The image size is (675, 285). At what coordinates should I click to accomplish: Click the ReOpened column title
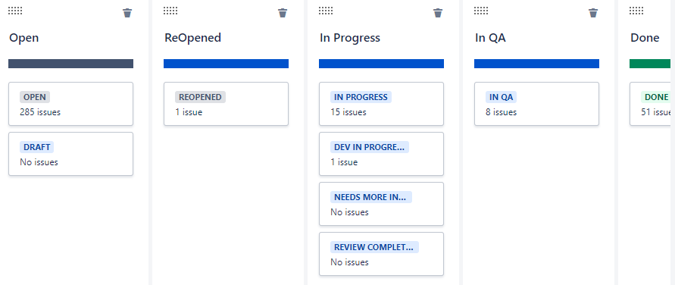[x=193, y=38]
